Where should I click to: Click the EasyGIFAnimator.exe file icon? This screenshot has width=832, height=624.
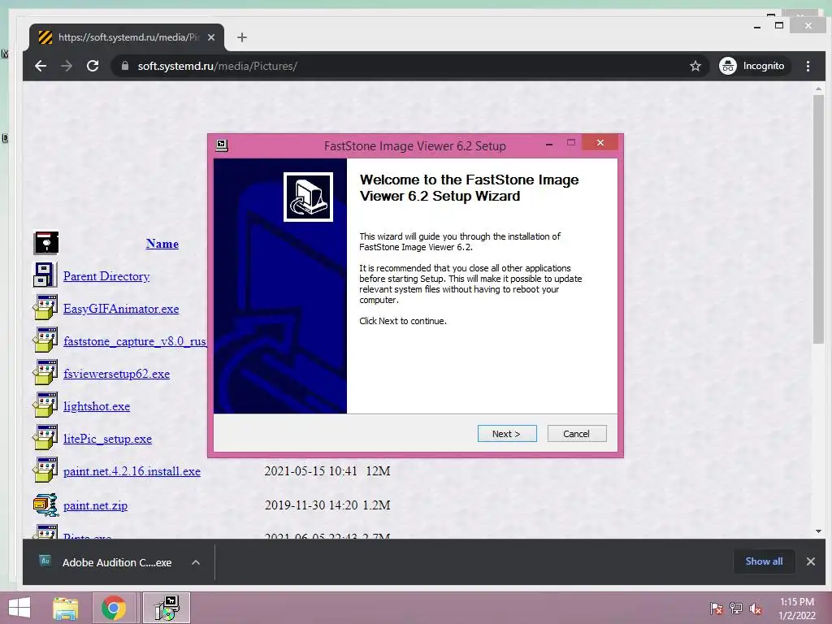tap(45, 308)
